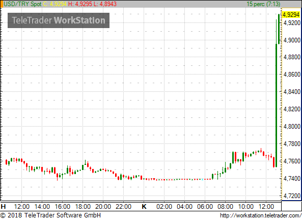
Task: Click the 4,8000 price axis label
Action: 292,127
